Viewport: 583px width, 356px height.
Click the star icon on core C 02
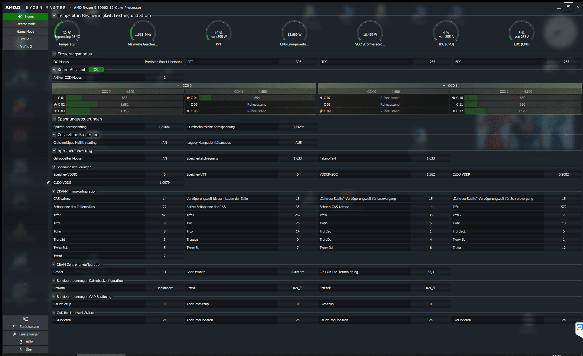(x=55, y=104)
